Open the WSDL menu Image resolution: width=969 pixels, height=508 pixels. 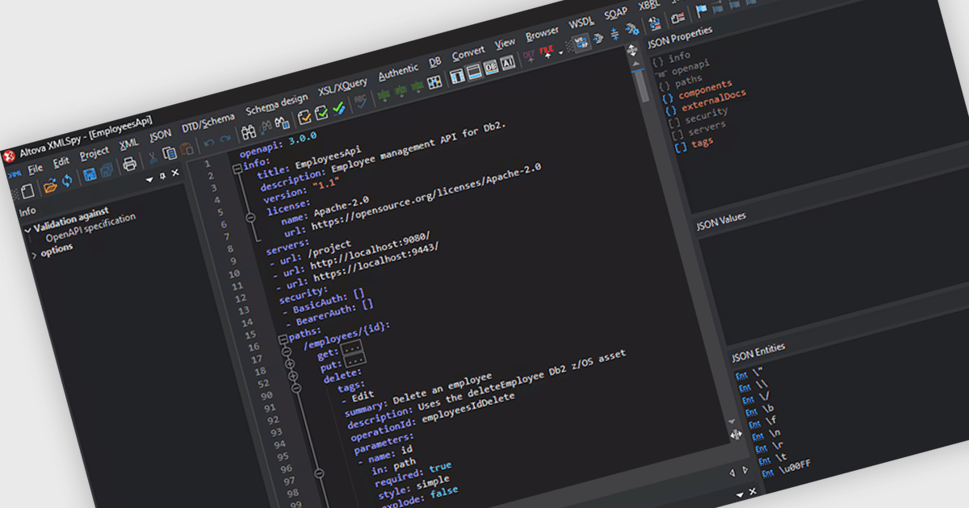click(x=581, y=23)
